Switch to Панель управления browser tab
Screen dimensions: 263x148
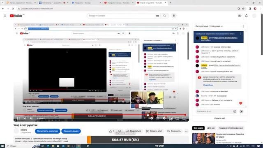[x=21, y=3]
